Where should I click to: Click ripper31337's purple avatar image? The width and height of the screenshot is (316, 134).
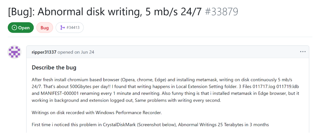tap(14, 52)
